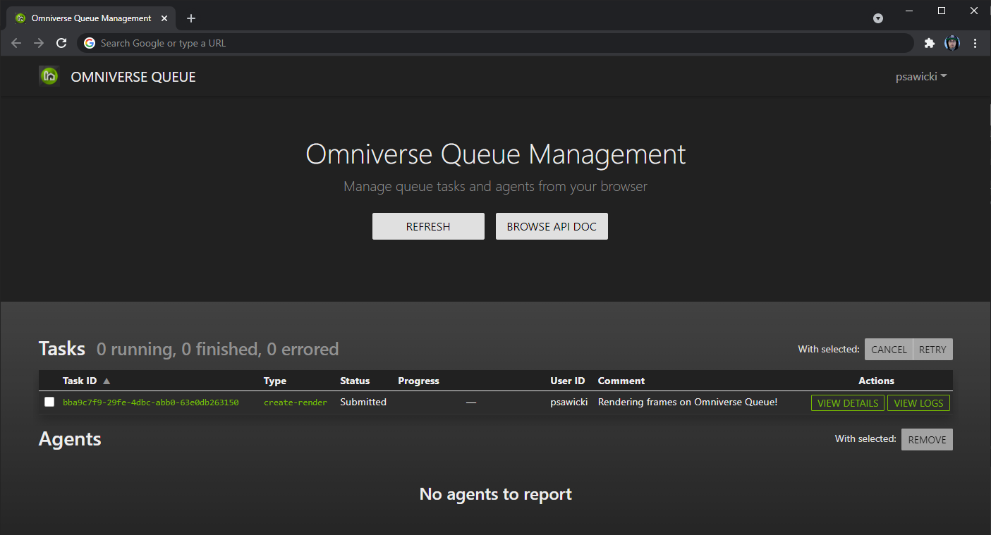The height and width of the screenshot is (535, 991).
Task: Open the psawicki user dropdown
Action: pyautogui.click(x=921, y=77)
